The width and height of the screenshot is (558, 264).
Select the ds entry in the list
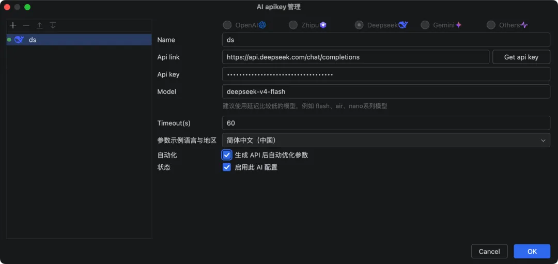[79, 40]
